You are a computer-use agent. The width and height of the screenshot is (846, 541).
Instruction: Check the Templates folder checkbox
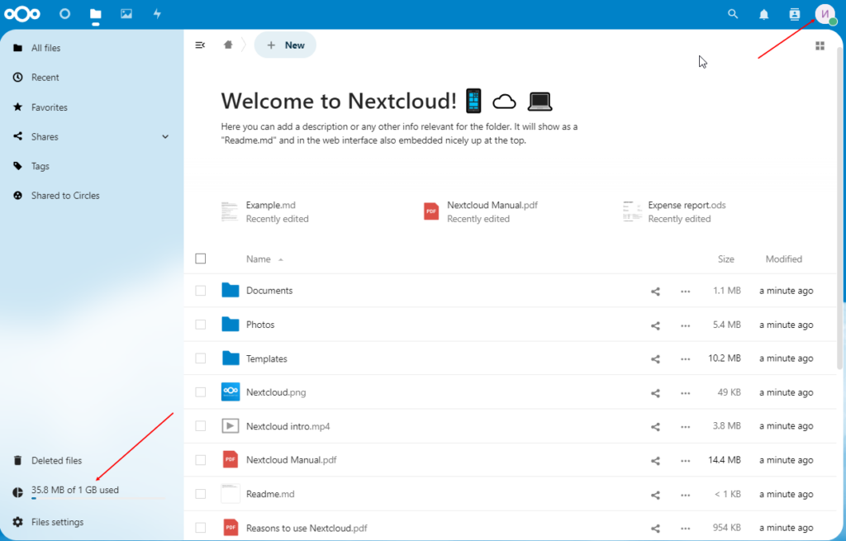201,358
